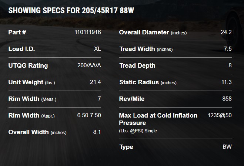Click the XL load value

point(97,49)
